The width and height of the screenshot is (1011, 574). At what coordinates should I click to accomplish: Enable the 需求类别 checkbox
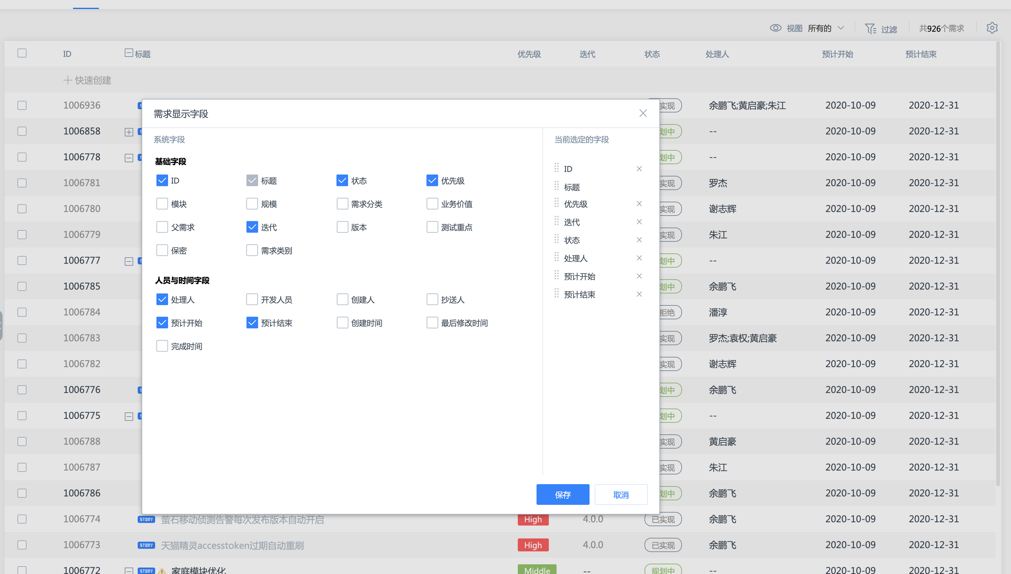click(252, 250)
